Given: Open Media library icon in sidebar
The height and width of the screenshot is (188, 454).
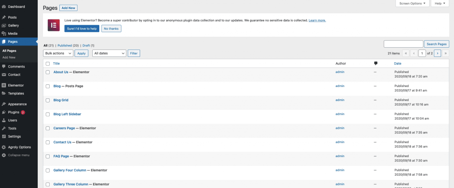Looking at the screenshot, I should [x=4, y=34].
